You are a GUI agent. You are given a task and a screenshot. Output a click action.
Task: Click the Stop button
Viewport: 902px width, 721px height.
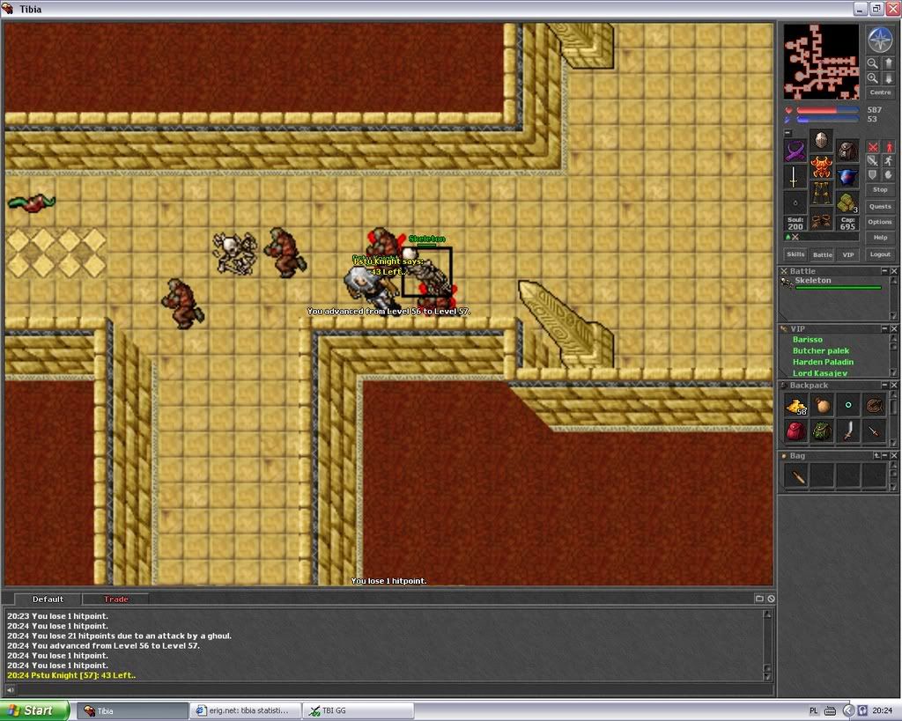point(880,190)
